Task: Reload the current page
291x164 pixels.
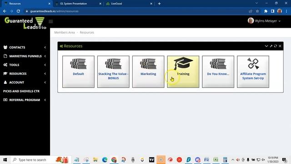Action: point(18,11)
